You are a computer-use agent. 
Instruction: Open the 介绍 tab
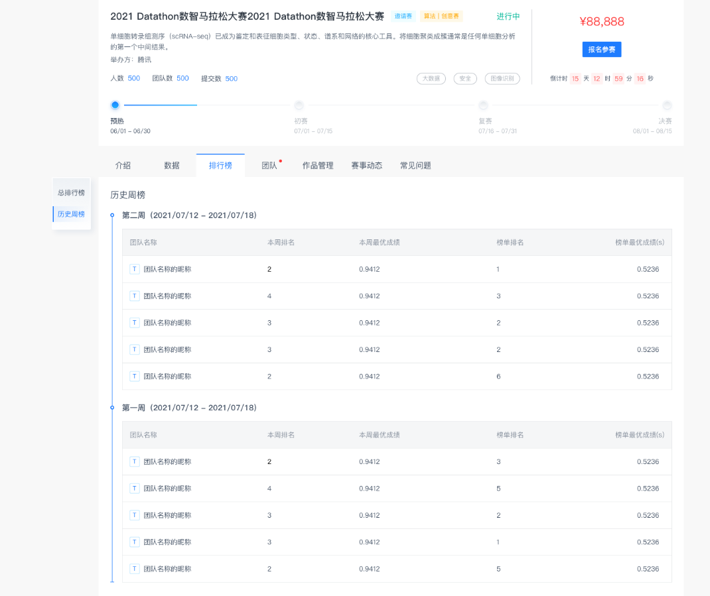pos(123,166)
